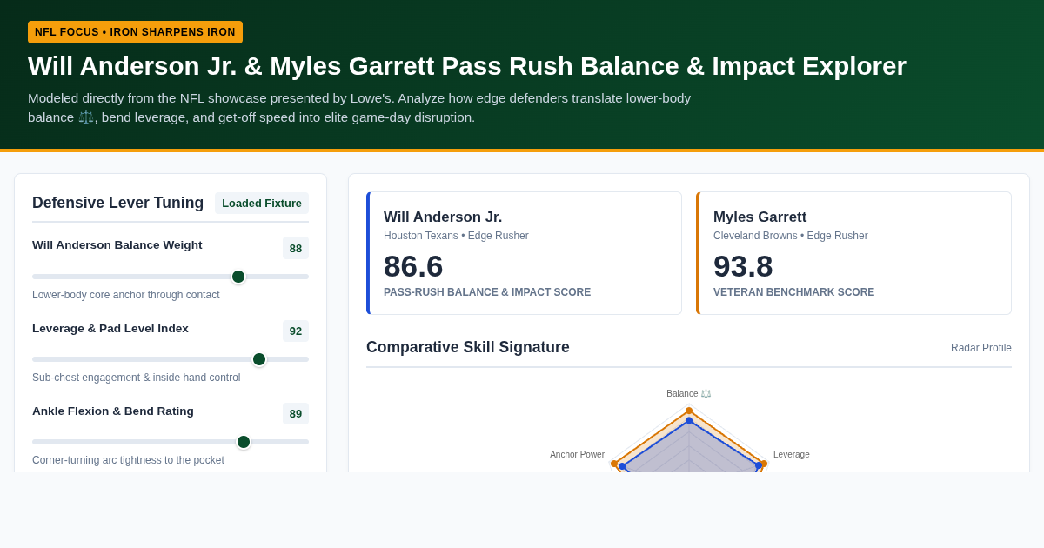Click the Leverage & Pad Level Index label
Screen dimensions: 1044x548
110,328
